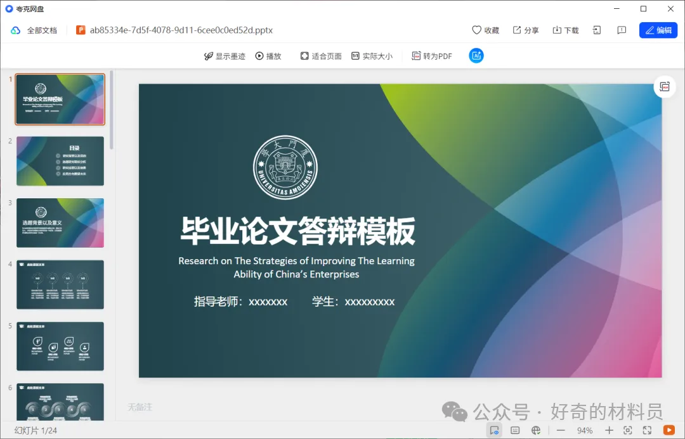
Task: Toggle 显示墨迹 ink display
Action: coord(225,56)
